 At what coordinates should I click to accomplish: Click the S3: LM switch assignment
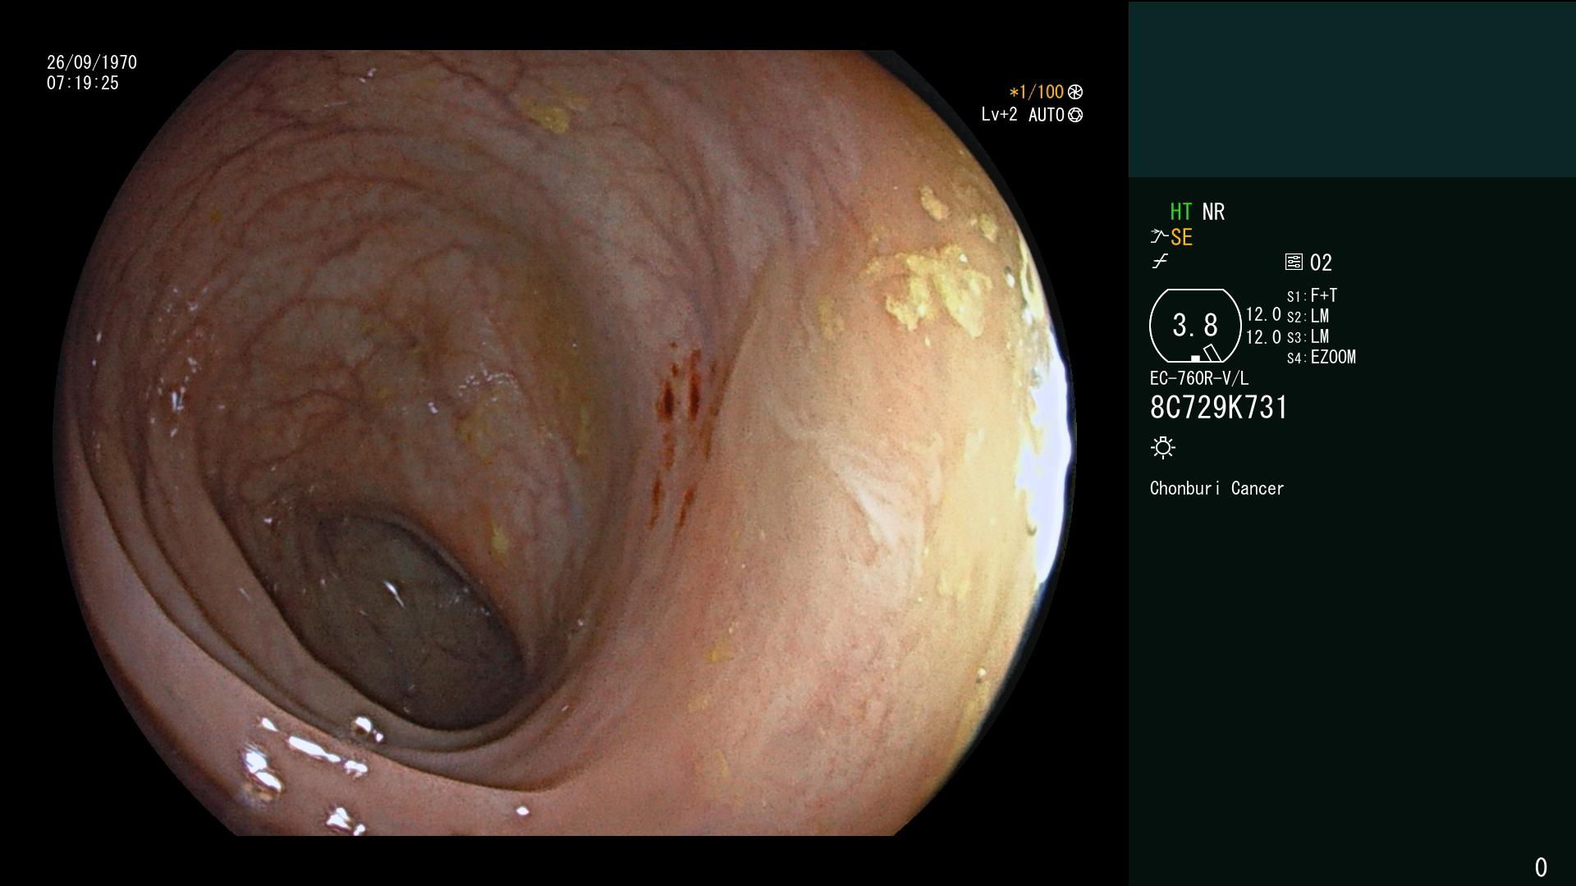(x=1308, y=336)
